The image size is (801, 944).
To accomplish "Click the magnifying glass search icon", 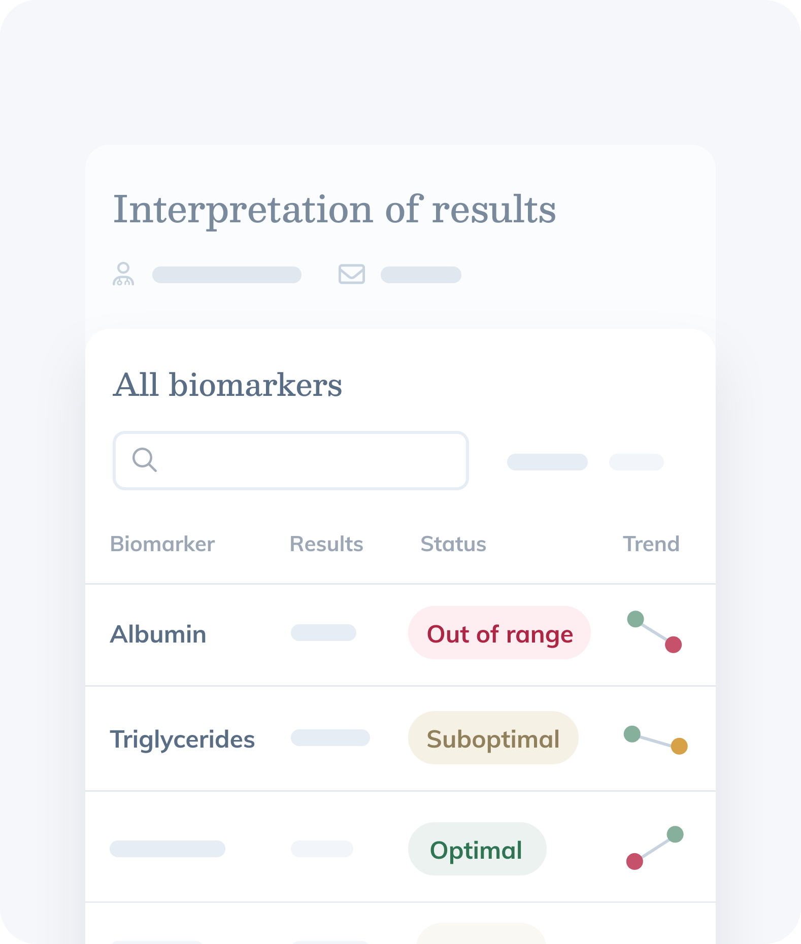I will (144, 460).
